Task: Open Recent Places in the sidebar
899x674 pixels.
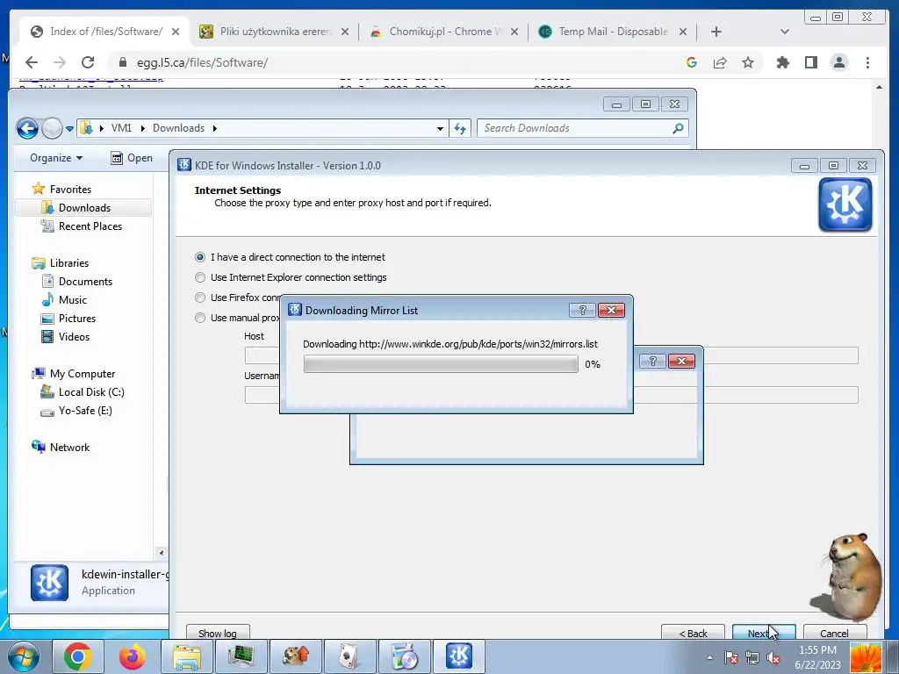Action: click(90, 226)
